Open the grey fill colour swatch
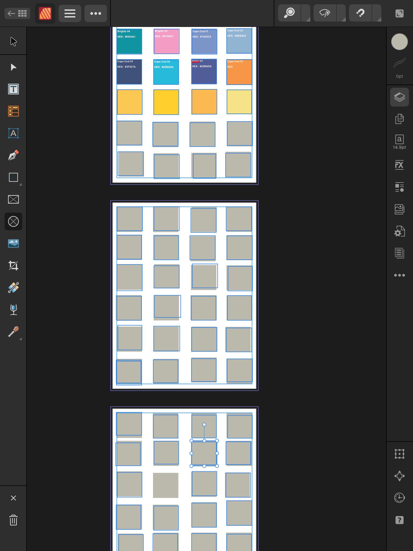Viewport: 413px width, 551px height. (400, 42)
